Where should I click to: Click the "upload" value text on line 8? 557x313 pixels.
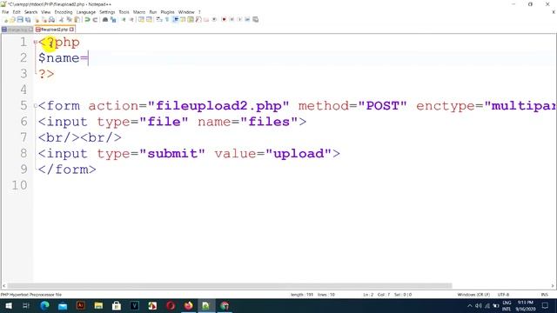pyautogui.click(x=299, y=154)
